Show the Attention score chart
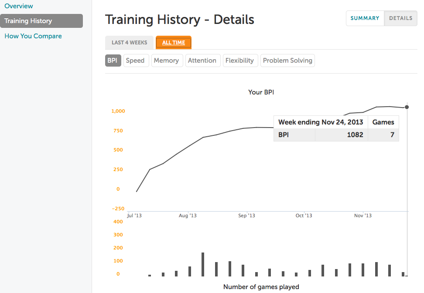Screen dimensions: 424x293 coord(203,61)
